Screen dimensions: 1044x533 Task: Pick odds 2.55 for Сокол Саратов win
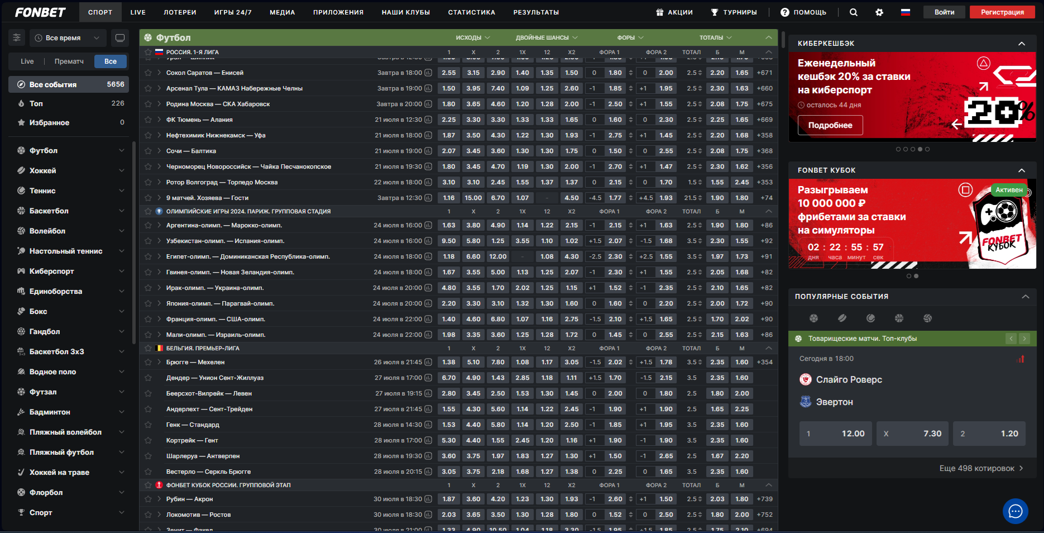449,73
